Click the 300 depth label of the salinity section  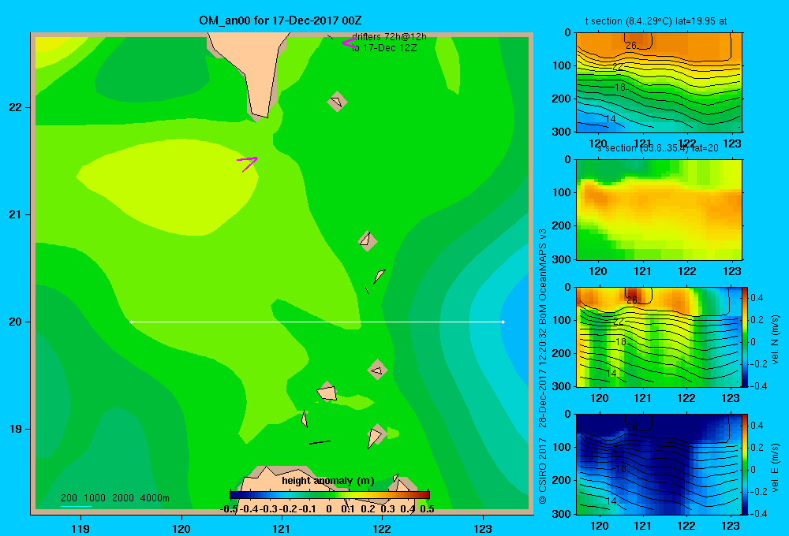pos(561,259)
